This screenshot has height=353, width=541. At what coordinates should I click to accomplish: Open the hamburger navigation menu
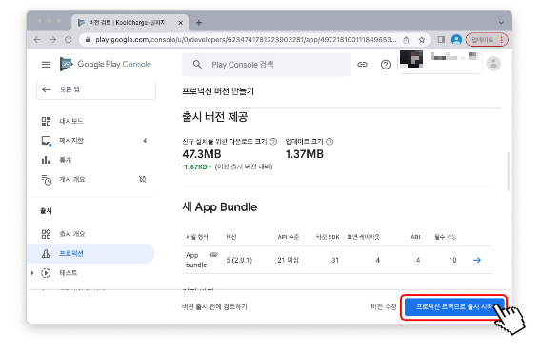pyautogui.click(x=46, y=65)
